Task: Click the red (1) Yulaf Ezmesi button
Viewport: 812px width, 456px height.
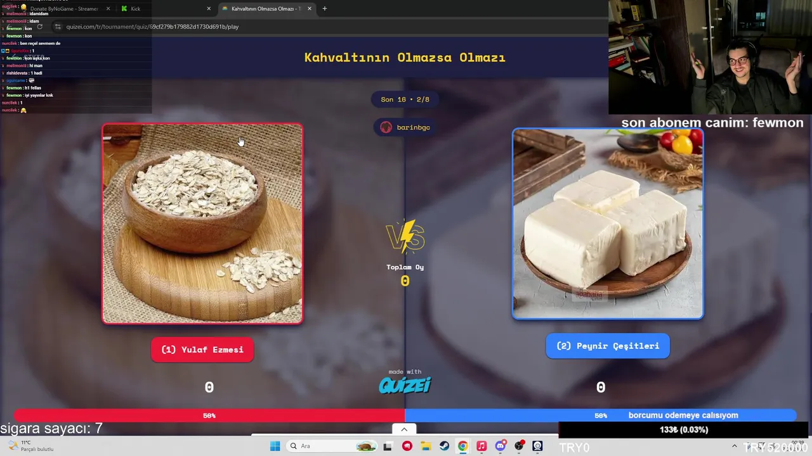Action: point(202,350)
